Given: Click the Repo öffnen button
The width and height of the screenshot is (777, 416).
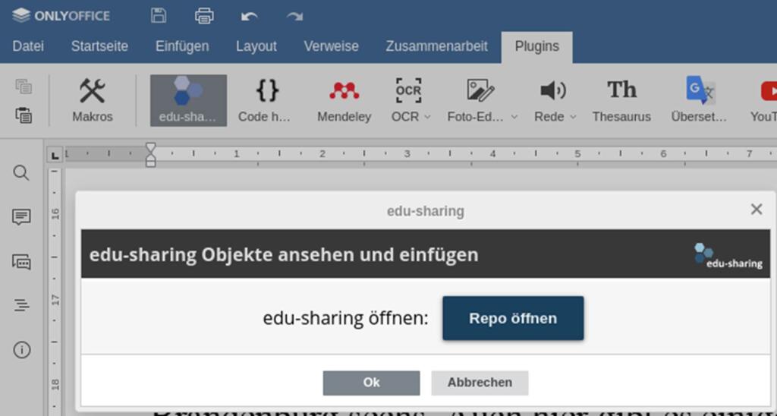Looking at the screenshot, I should click(513, 318).
